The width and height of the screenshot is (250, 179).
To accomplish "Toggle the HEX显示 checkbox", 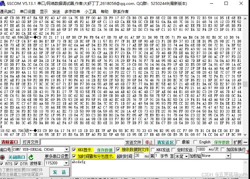I will click(74, 150).
